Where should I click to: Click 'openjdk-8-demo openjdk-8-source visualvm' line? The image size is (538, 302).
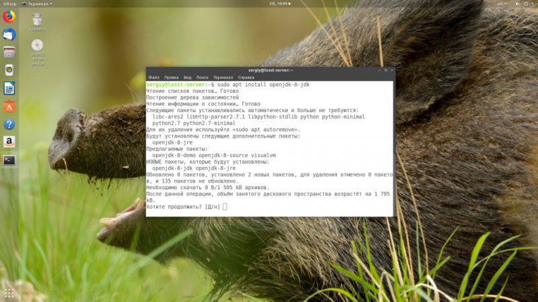(x=214, y=156)
